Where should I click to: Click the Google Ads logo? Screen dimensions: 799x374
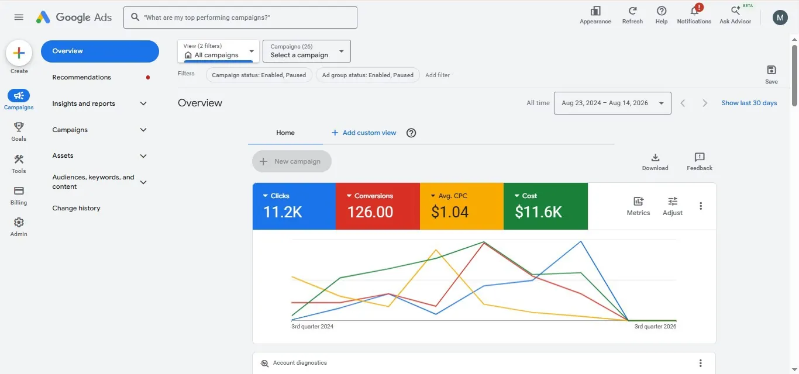pos(74,18)
